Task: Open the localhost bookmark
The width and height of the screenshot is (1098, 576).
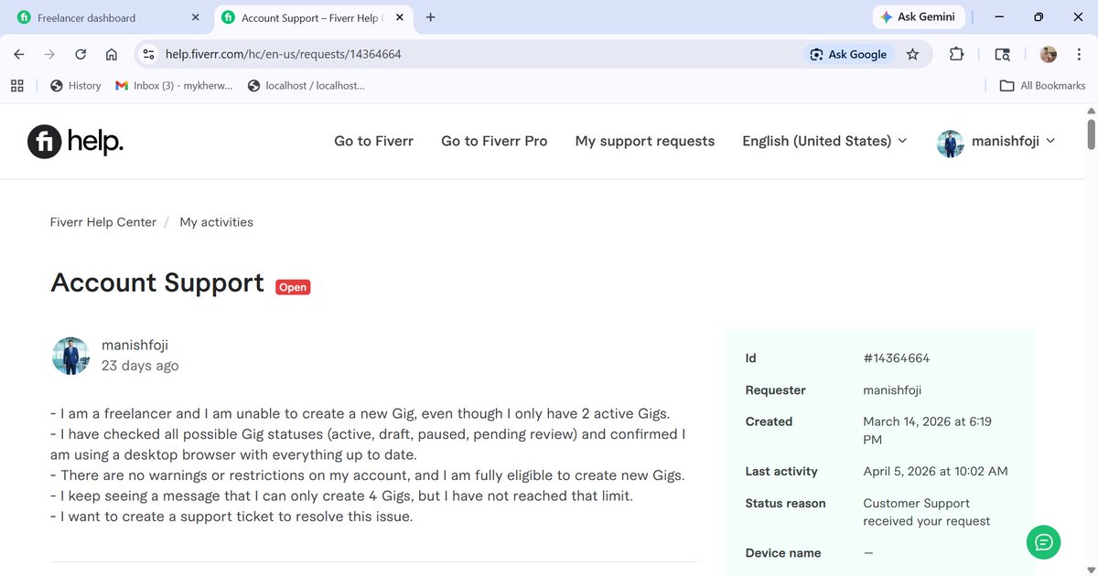Action: 307,85
